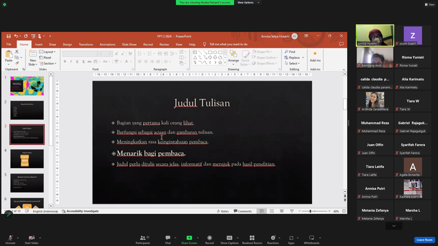Open the File menu tab

pyautogui.click(x=9, y=44)
